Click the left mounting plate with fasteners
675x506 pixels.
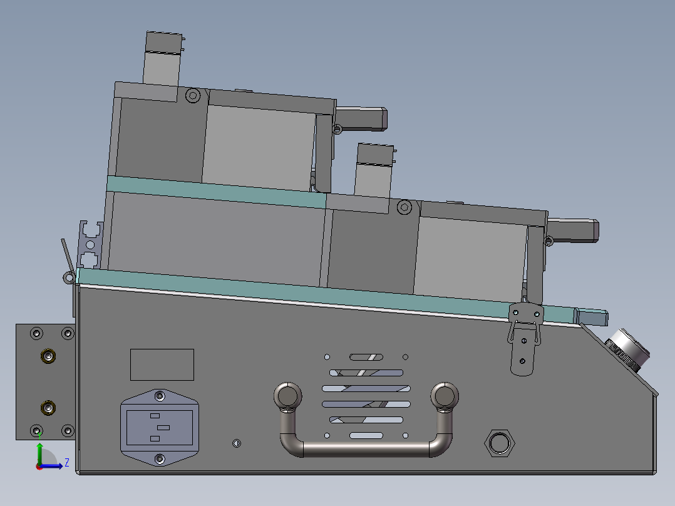click(x=44, y=382)
